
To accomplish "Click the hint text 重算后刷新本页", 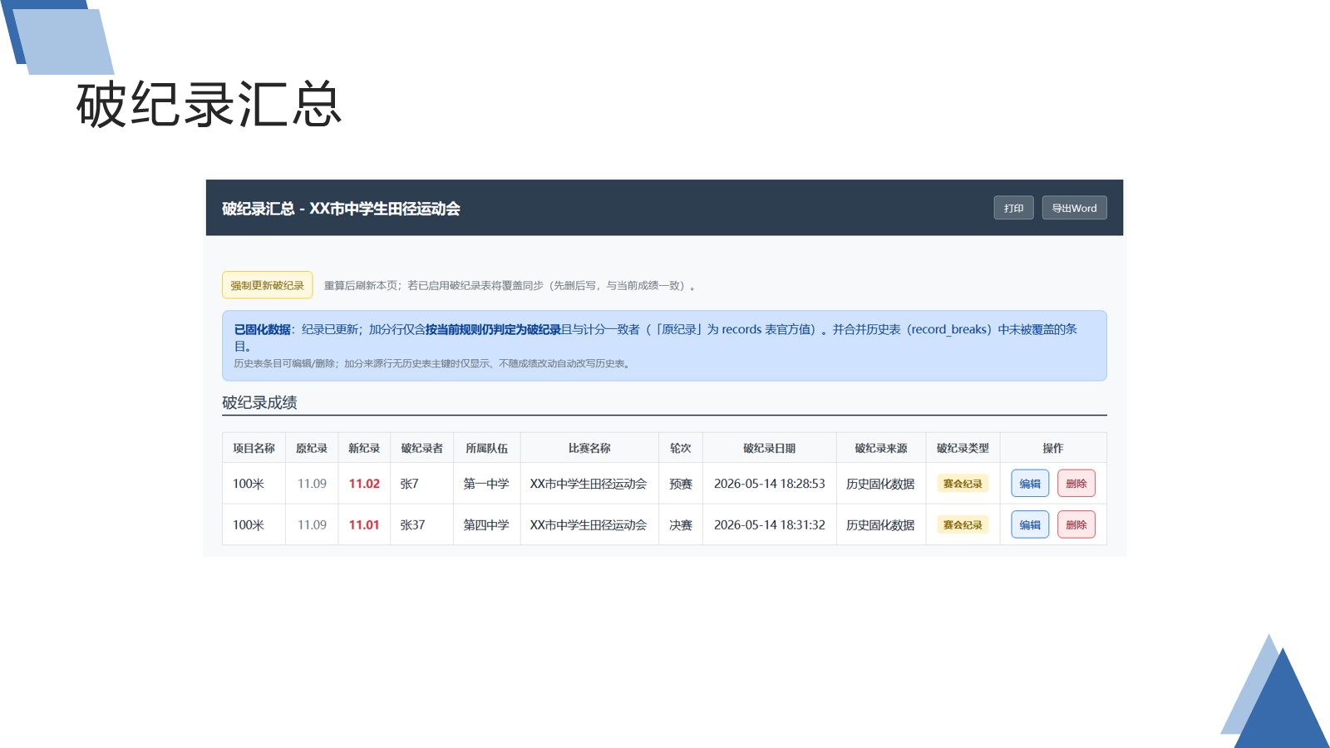I will pyautogui.click(x=362, y=285).
